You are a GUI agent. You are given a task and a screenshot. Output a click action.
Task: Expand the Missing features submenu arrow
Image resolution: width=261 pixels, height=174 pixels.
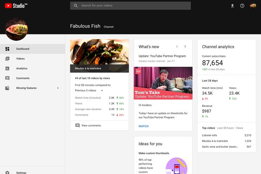[58, 88]
